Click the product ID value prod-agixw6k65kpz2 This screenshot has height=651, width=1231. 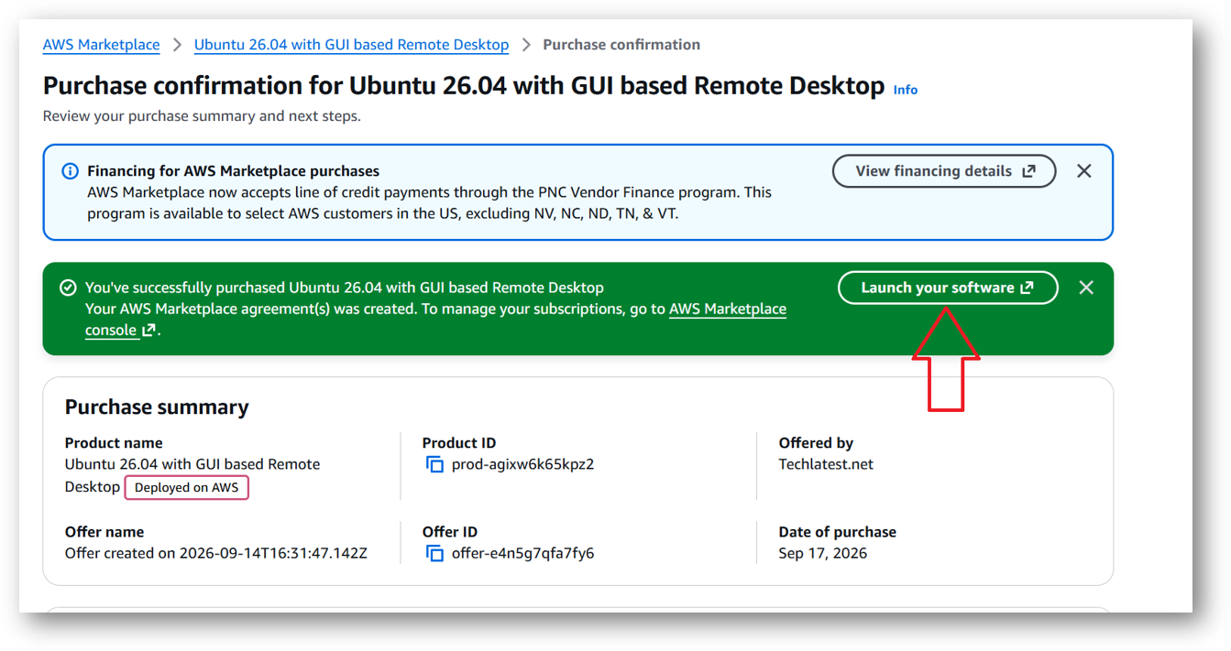[x=522, y=464]
